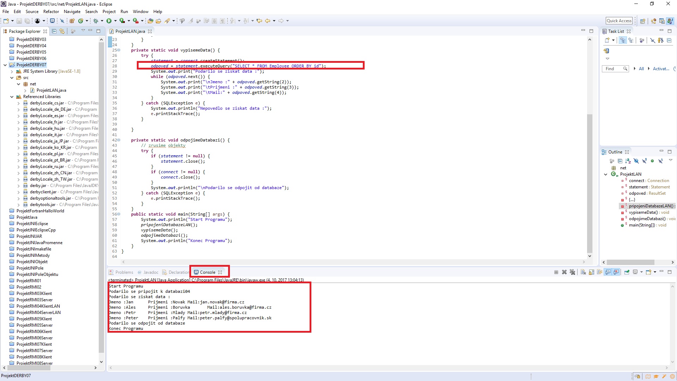
Task: Open the Refactor menu
Action: pyautogui.click(x=51, y=12)
